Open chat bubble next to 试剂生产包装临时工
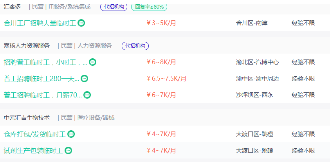This screenshot has width=330, height=162. point(69,150)
